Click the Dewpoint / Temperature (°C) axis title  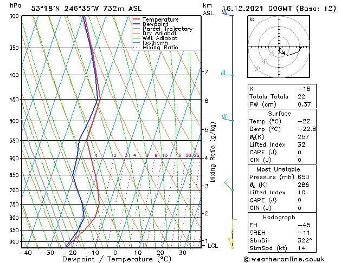pyautogui.click(x=117, y=259)
